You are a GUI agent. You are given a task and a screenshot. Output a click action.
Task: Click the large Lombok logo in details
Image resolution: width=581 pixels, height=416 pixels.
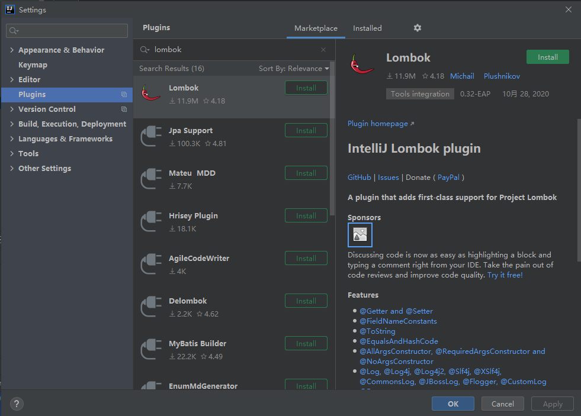point(362,64)
